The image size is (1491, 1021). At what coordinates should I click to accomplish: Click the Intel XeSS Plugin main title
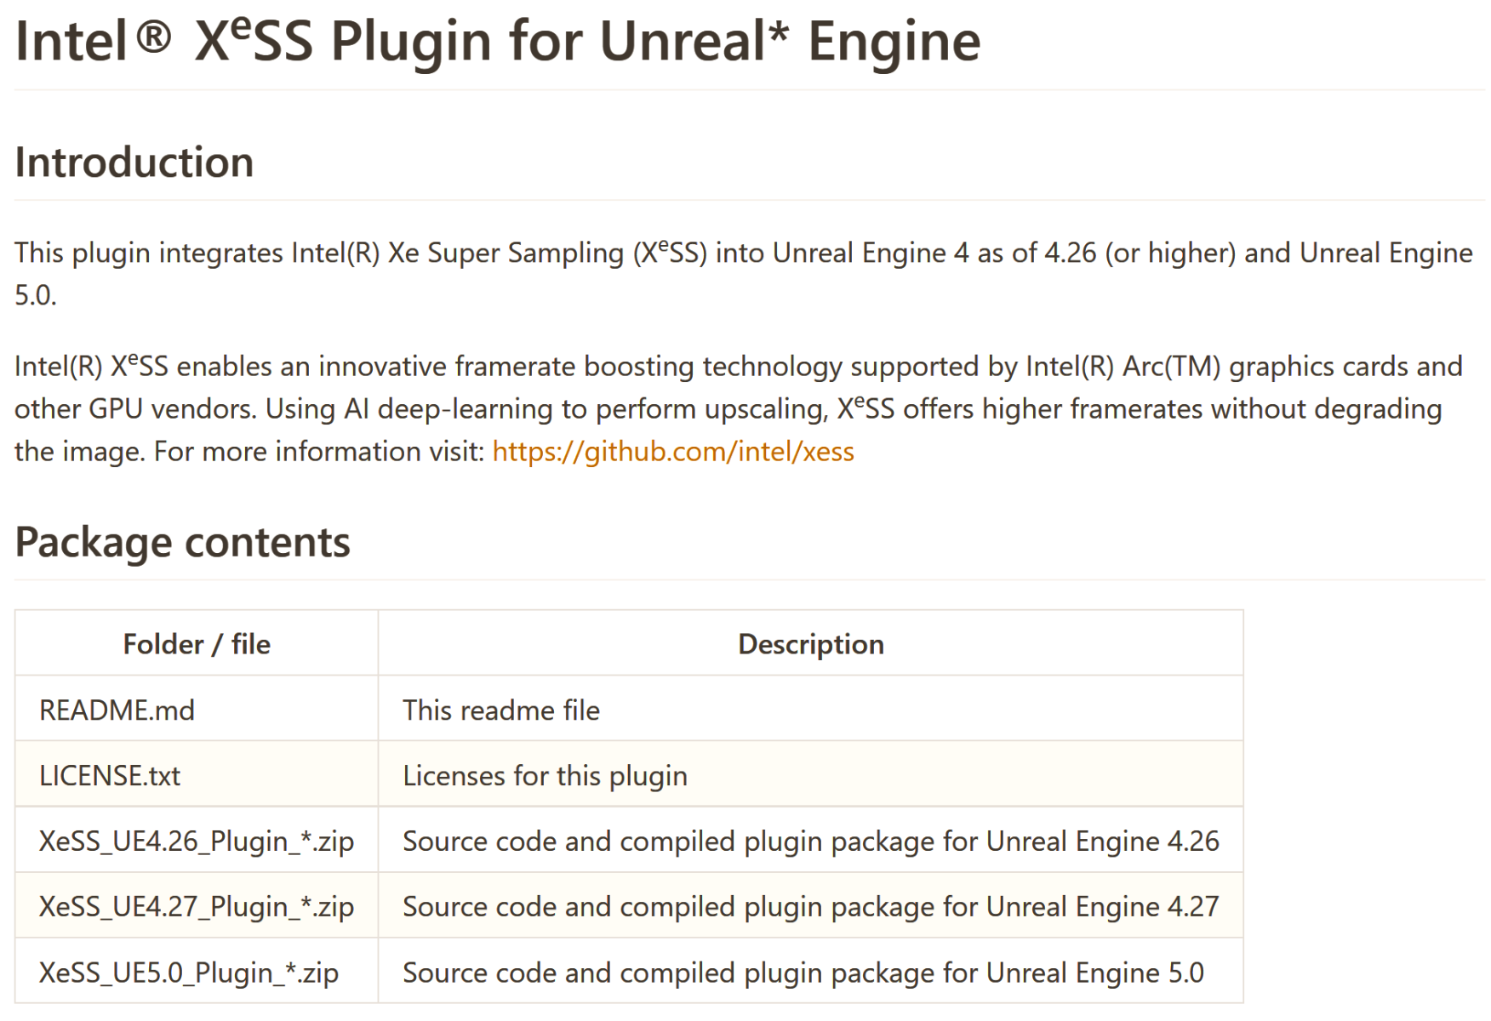[x=498, y=41]
